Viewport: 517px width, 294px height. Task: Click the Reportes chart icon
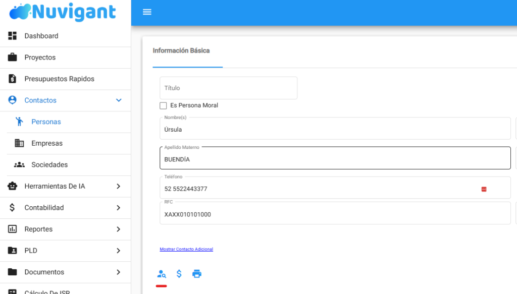point(12,229)
